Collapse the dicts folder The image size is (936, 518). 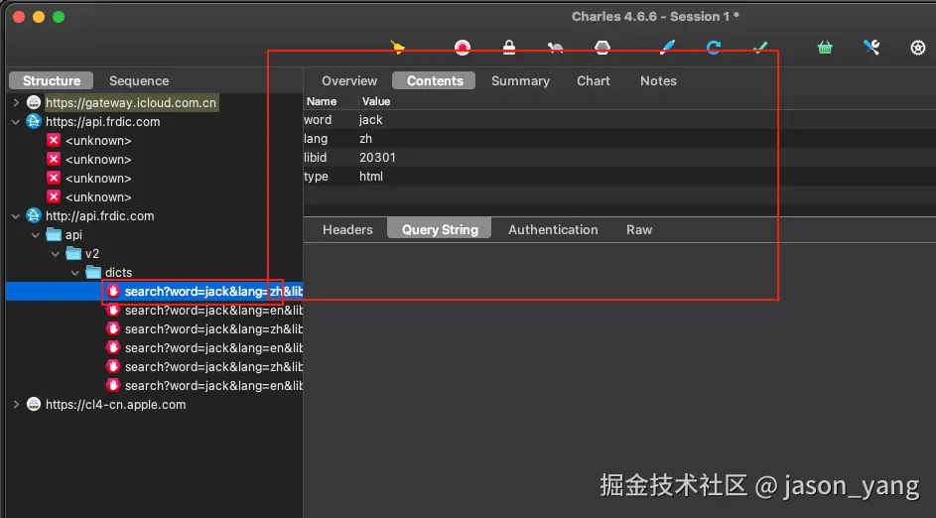click(75, 273)
